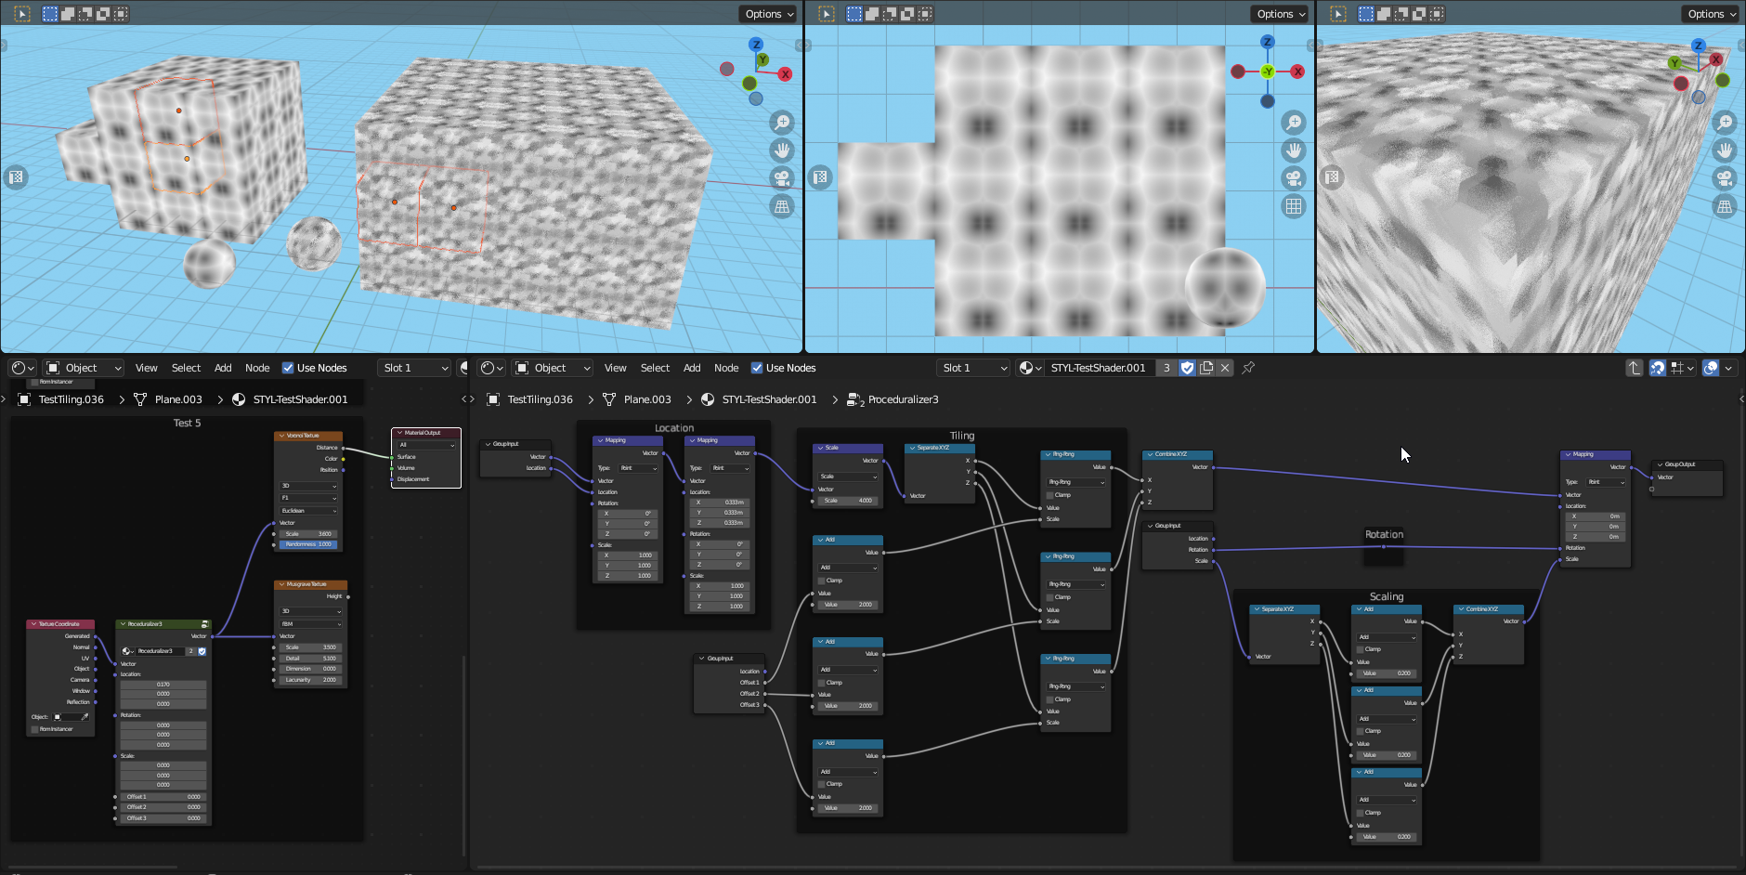Click STYL-TestShader.001 material name field
This screenshot has width=1746, height=875.
pyautogui.click(x=1101, y=368)
